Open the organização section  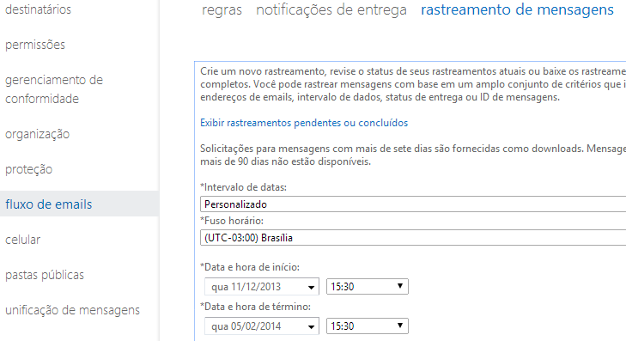coord(37,134)
